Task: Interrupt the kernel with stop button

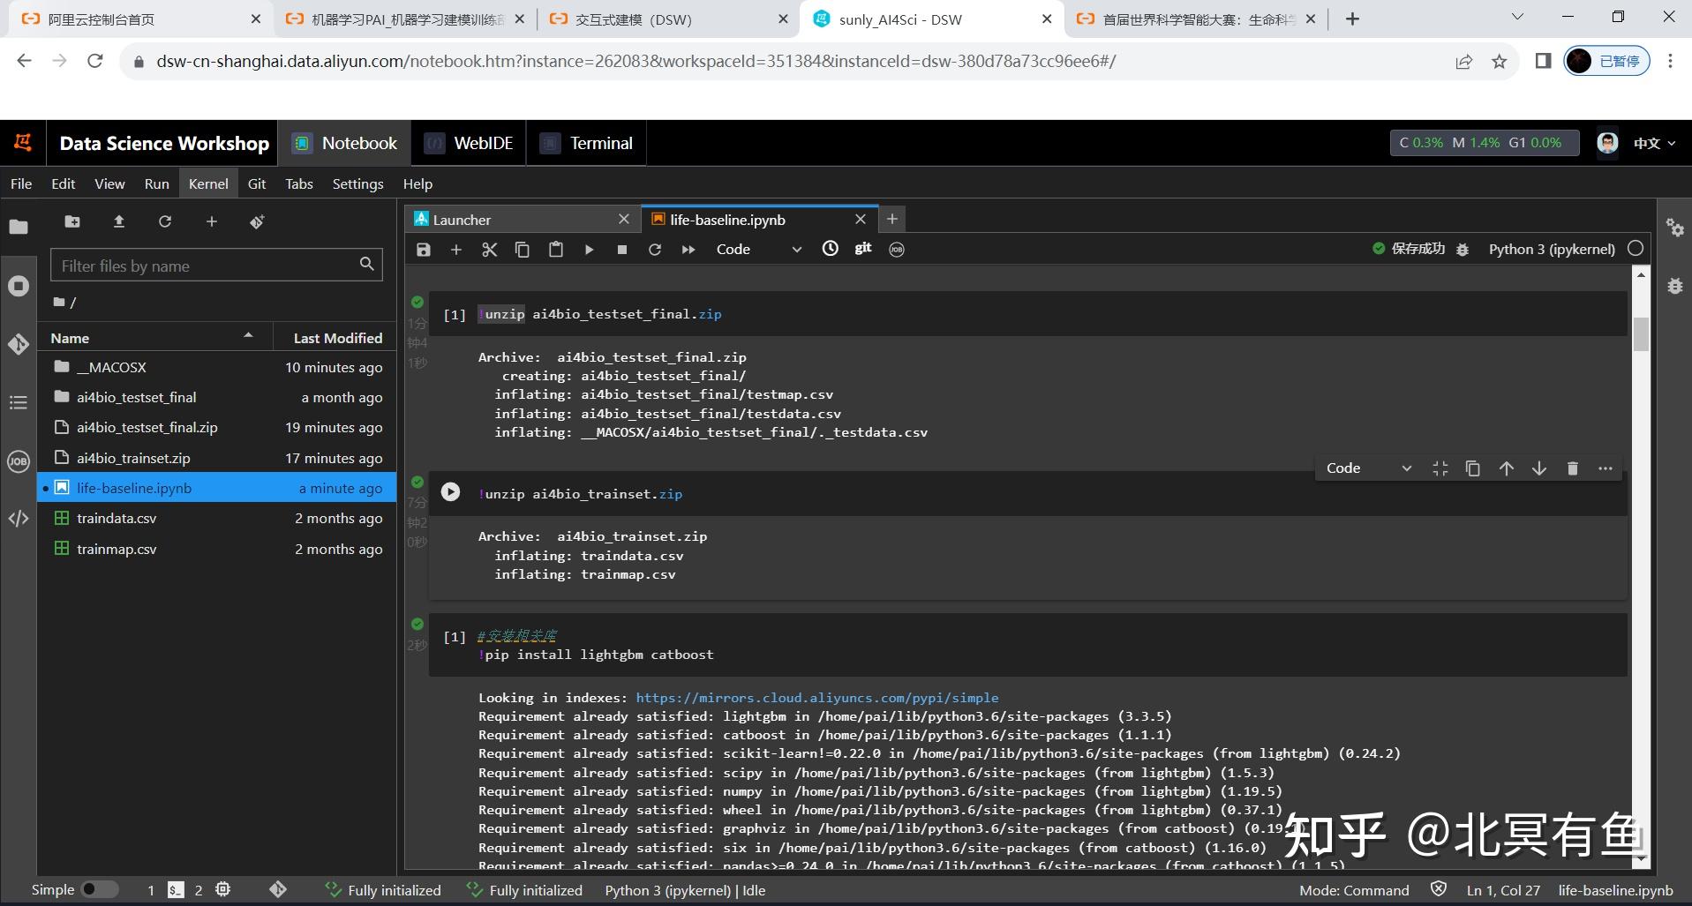Action: [622, 250]
